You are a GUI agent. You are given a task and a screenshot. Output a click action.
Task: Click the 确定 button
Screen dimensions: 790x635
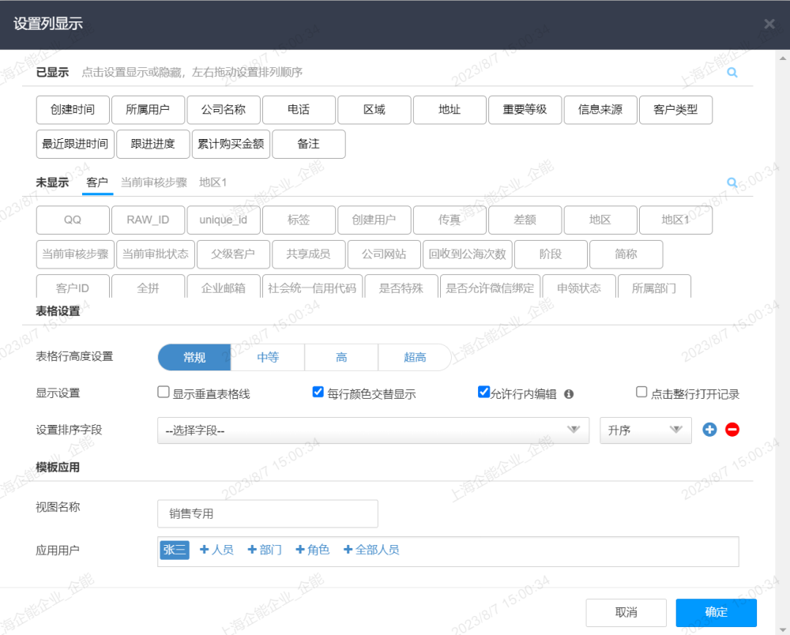pos(716,612)
